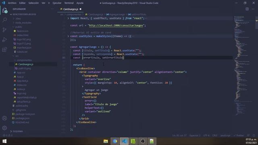Open the Selección menu

33,3
